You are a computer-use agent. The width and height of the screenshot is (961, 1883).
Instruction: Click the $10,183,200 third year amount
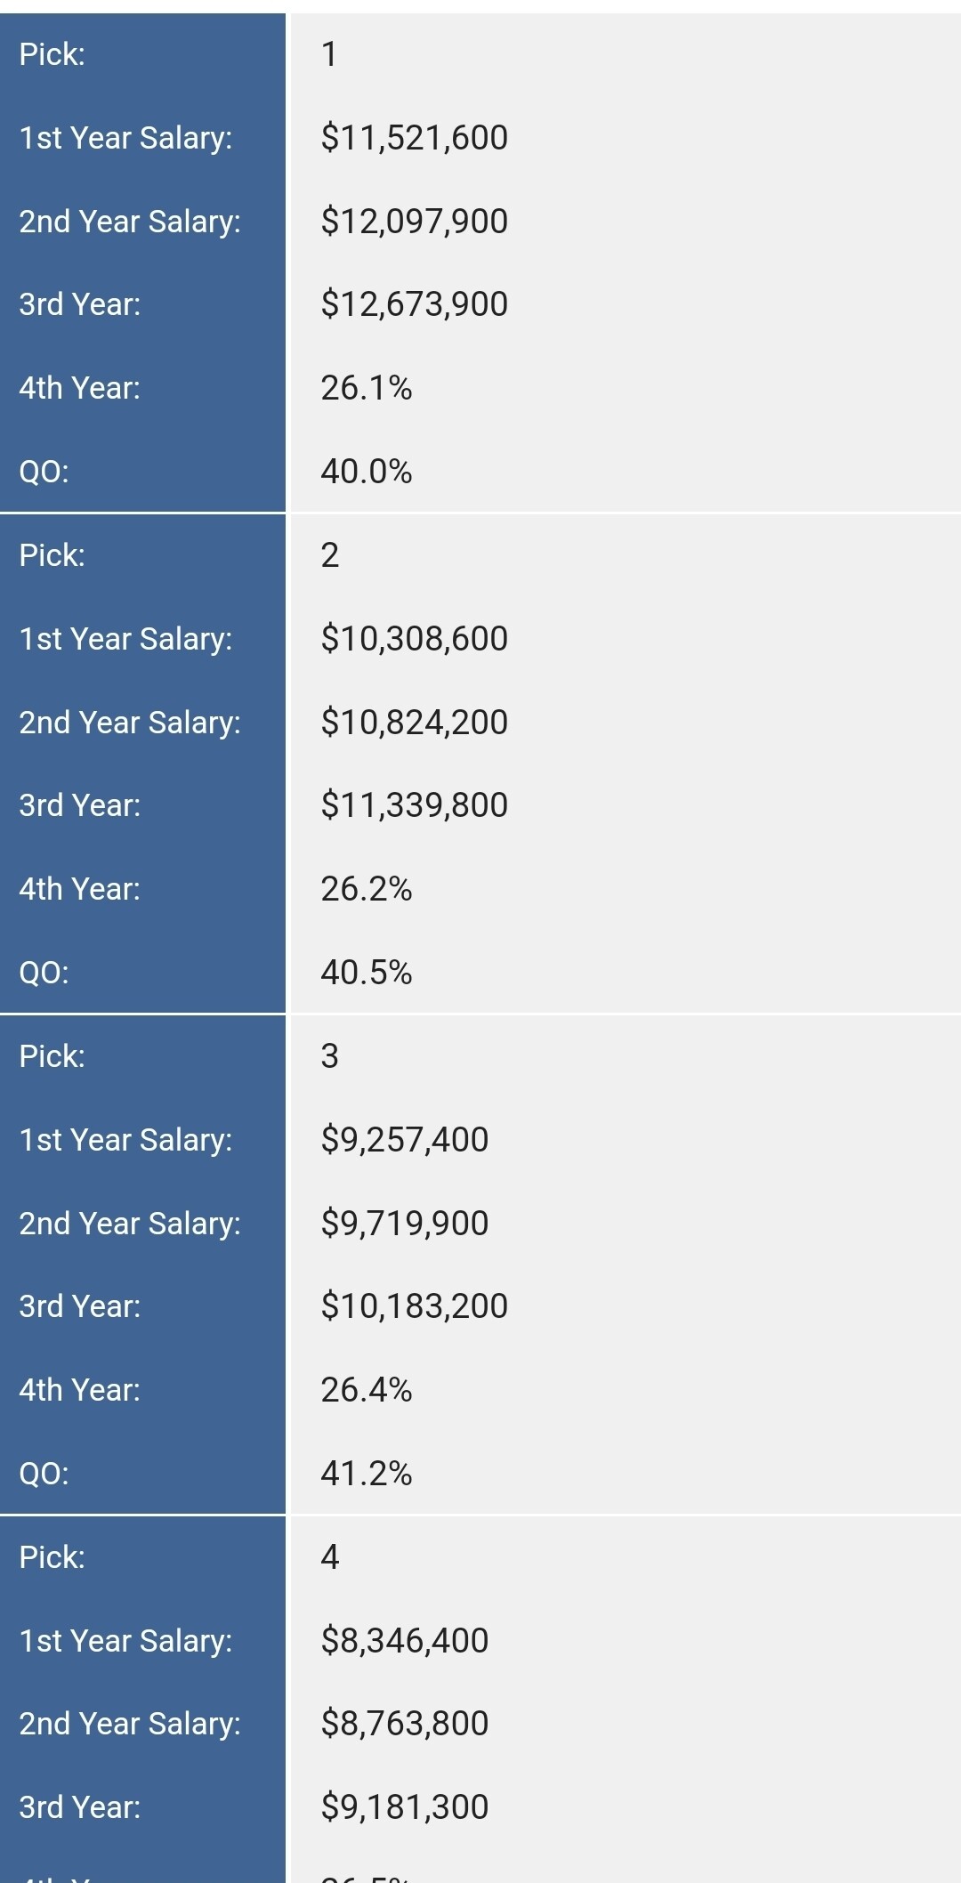click(414, 1306)
